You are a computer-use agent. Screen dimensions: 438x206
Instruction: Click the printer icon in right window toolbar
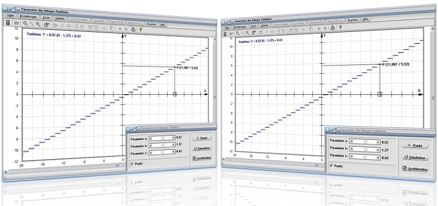tap(333, 28)
